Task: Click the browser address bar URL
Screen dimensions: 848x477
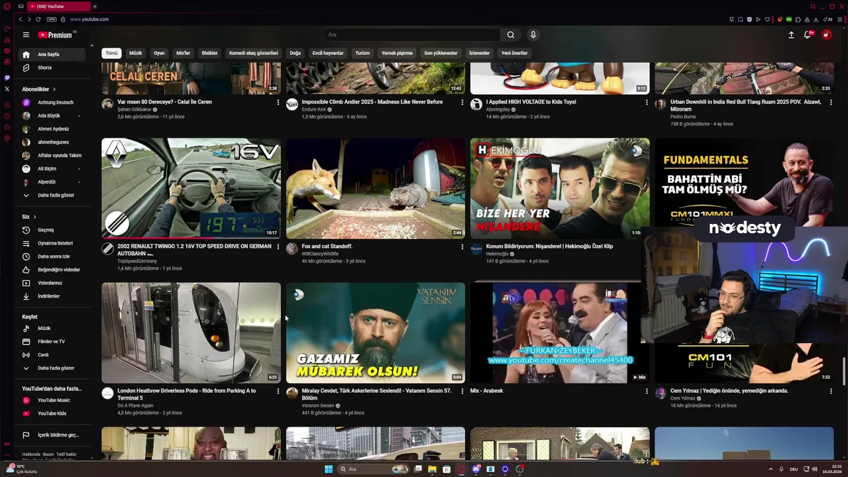Action: click(x=89, y=19)
